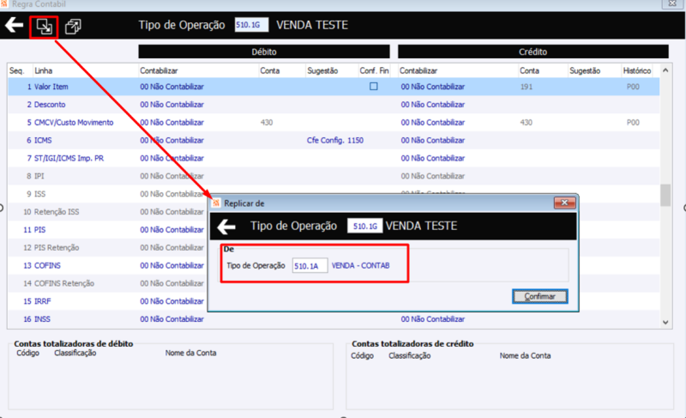The width and height of the screenshot is (686, 418).
Task: Close the Regra Contabil window
Action: click(x=672, y=3)
